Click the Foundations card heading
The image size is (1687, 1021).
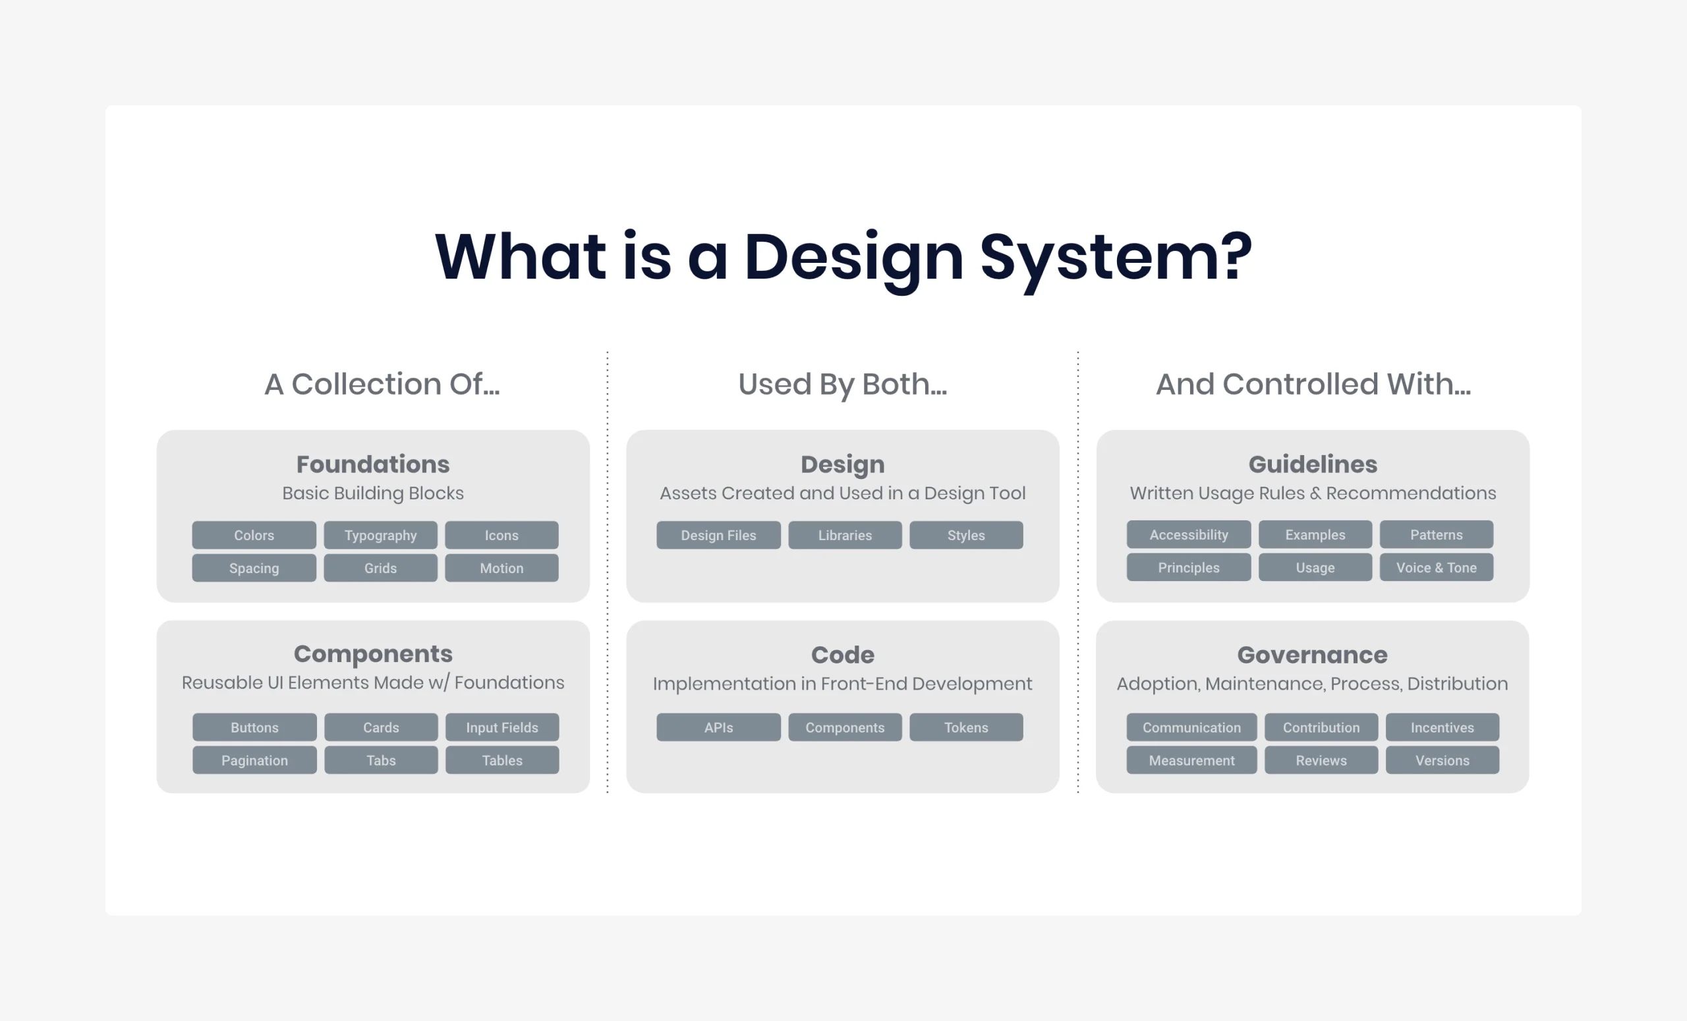372,464
